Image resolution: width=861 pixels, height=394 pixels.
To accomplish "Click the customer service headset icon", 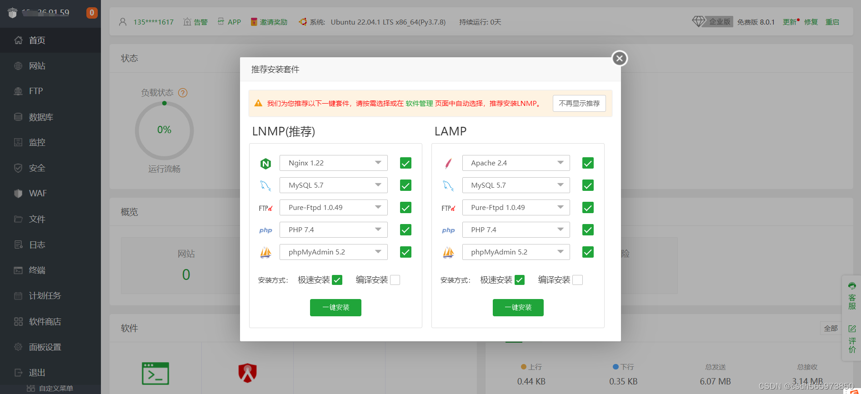I will pyautogui.click(x=852, y=286).
